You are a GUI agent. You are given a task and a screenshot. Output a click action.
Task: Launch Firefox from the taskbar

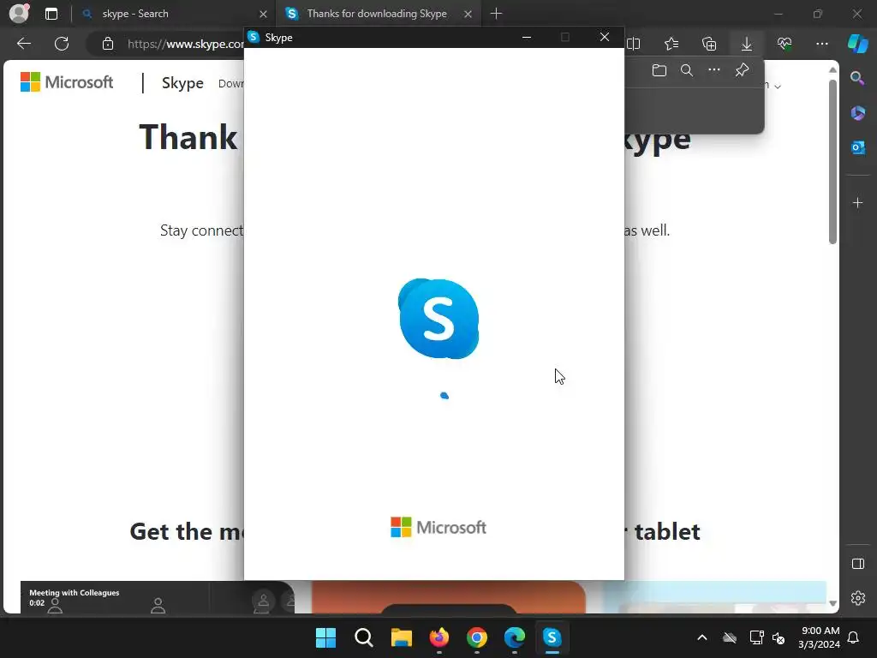(439, 637)
